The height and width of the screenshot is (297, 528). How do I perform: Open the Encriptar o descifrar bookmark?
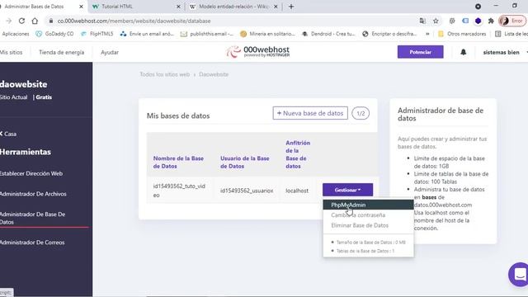389,34
